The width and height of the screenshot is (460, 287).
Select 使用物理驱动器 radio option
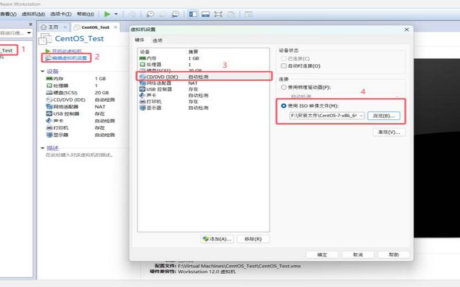(x=283, y=87)
